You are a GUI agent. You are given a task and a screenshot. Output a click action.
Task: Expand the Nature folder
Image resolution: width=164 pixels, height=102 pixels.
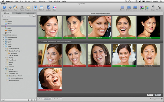point(4,40)
